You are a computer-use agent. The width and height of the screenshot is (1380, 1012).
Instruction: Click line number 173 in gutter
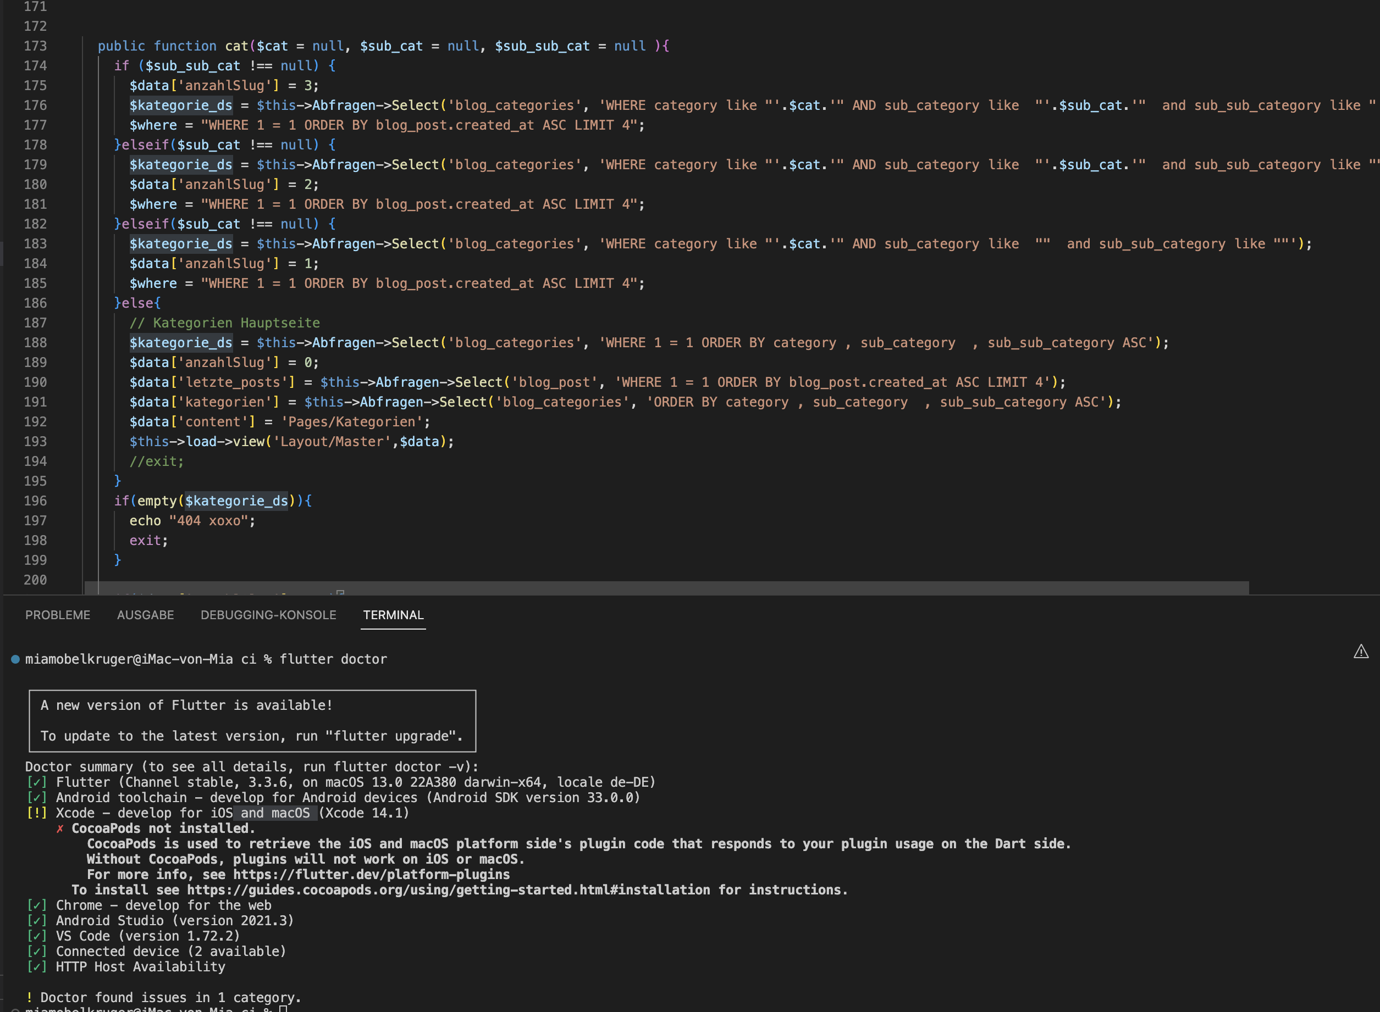tap(35, 46)
